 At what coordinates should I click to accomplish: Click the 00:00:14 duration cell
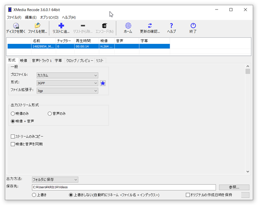pos(87,46)
